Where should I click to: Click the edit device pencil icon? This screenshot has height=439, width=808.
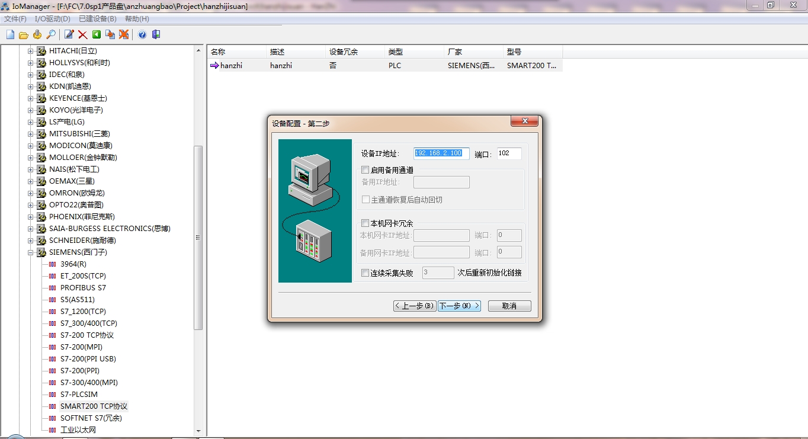pos(69,35)
